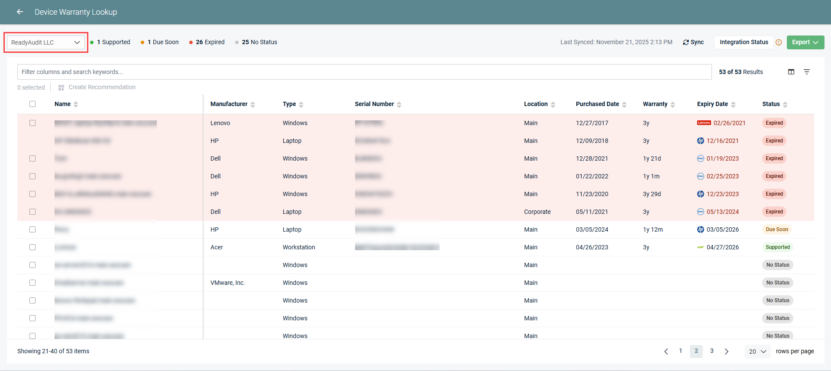The width and height of the screenshot is (831, 371).
Task: Toggle the select-all header checkbox
Action: click(x=32, y=104)
